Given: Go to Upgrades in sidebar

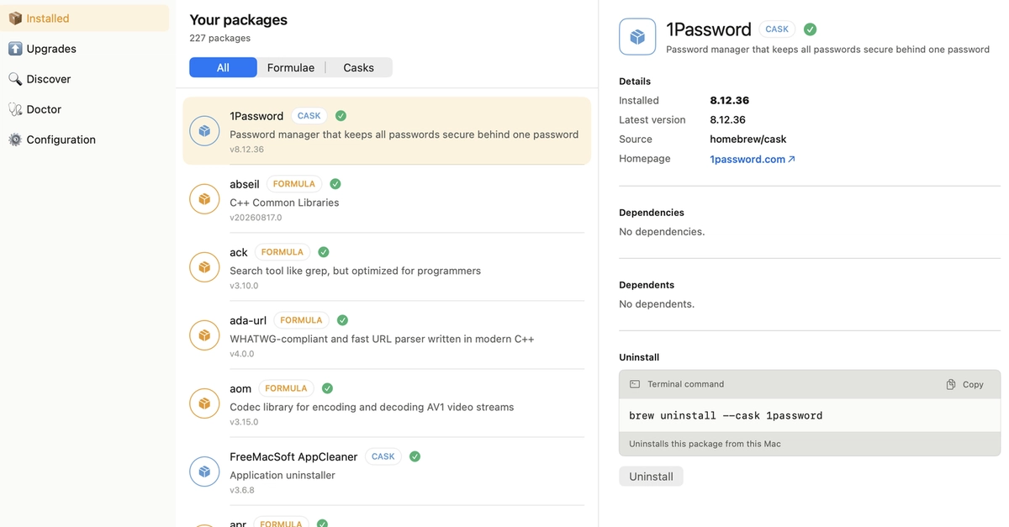Looking at the screenshot, I should pos(84,49).
